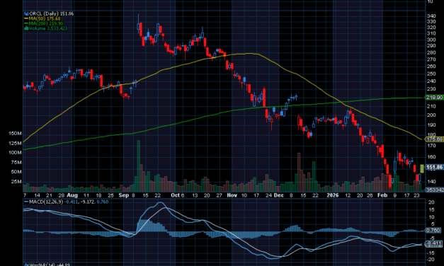The height and width of the screenshot is (266, 444).
Task: Click the green 219.90 price tag on the axis
Action: (x=434, y=98)
